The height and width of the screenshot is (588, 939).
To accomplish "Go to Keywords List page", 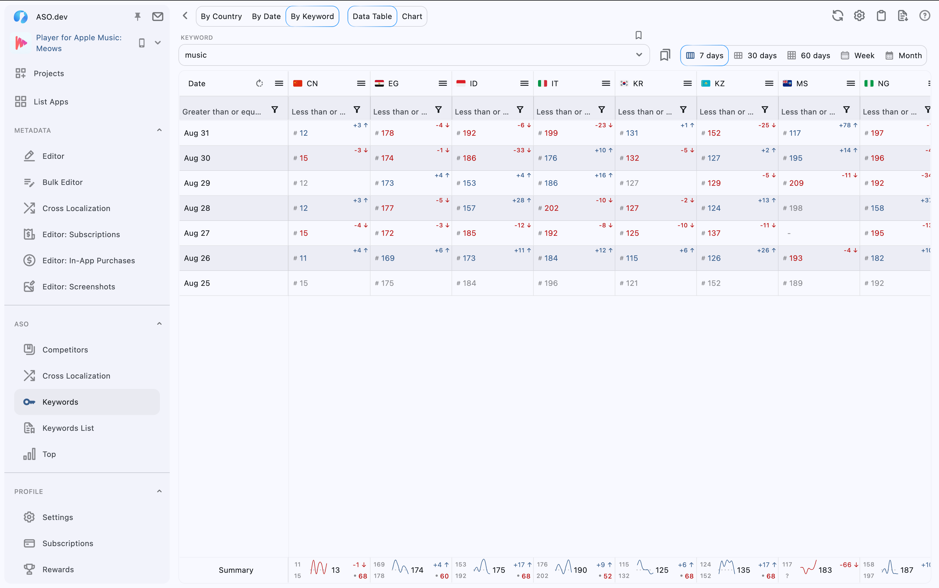I will click(68, 428).
